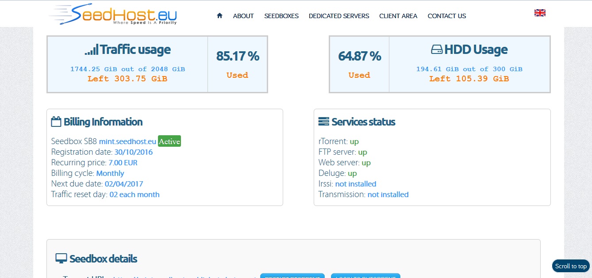
Task: Click the rTorrent 'up' status
Action: (x=354, y=142)
